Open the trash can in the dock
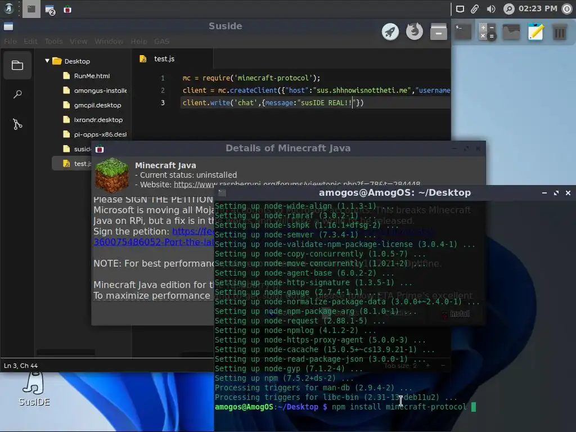The image size is (576, 432). pyautogui.click(x=560, y=32)
